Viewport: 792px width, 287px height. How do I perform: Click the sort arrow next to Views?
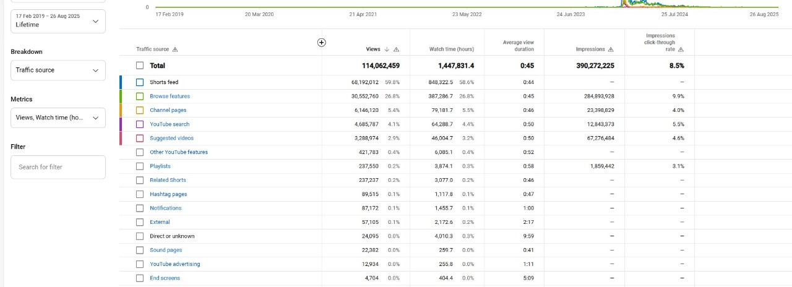(x=387, y=49)
